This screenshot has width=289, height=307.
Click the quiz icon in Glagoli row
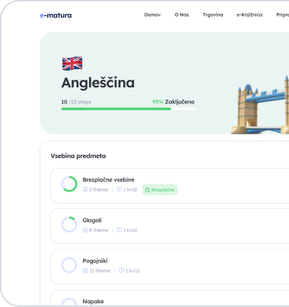[x=119, y=230]
